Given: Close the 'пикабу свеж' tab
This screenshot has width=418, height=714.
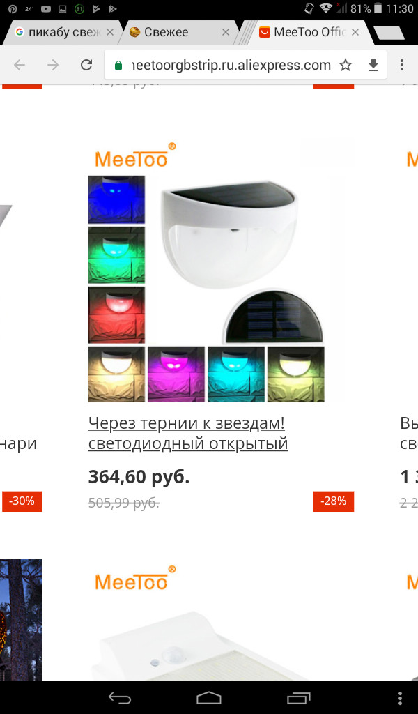Looking at the screenshot, I should click(109, 32).
